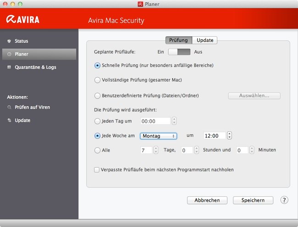
Task: Toggle the Geplante Prüfläufe Ein/Aus switch
Action: click(179, 52)
